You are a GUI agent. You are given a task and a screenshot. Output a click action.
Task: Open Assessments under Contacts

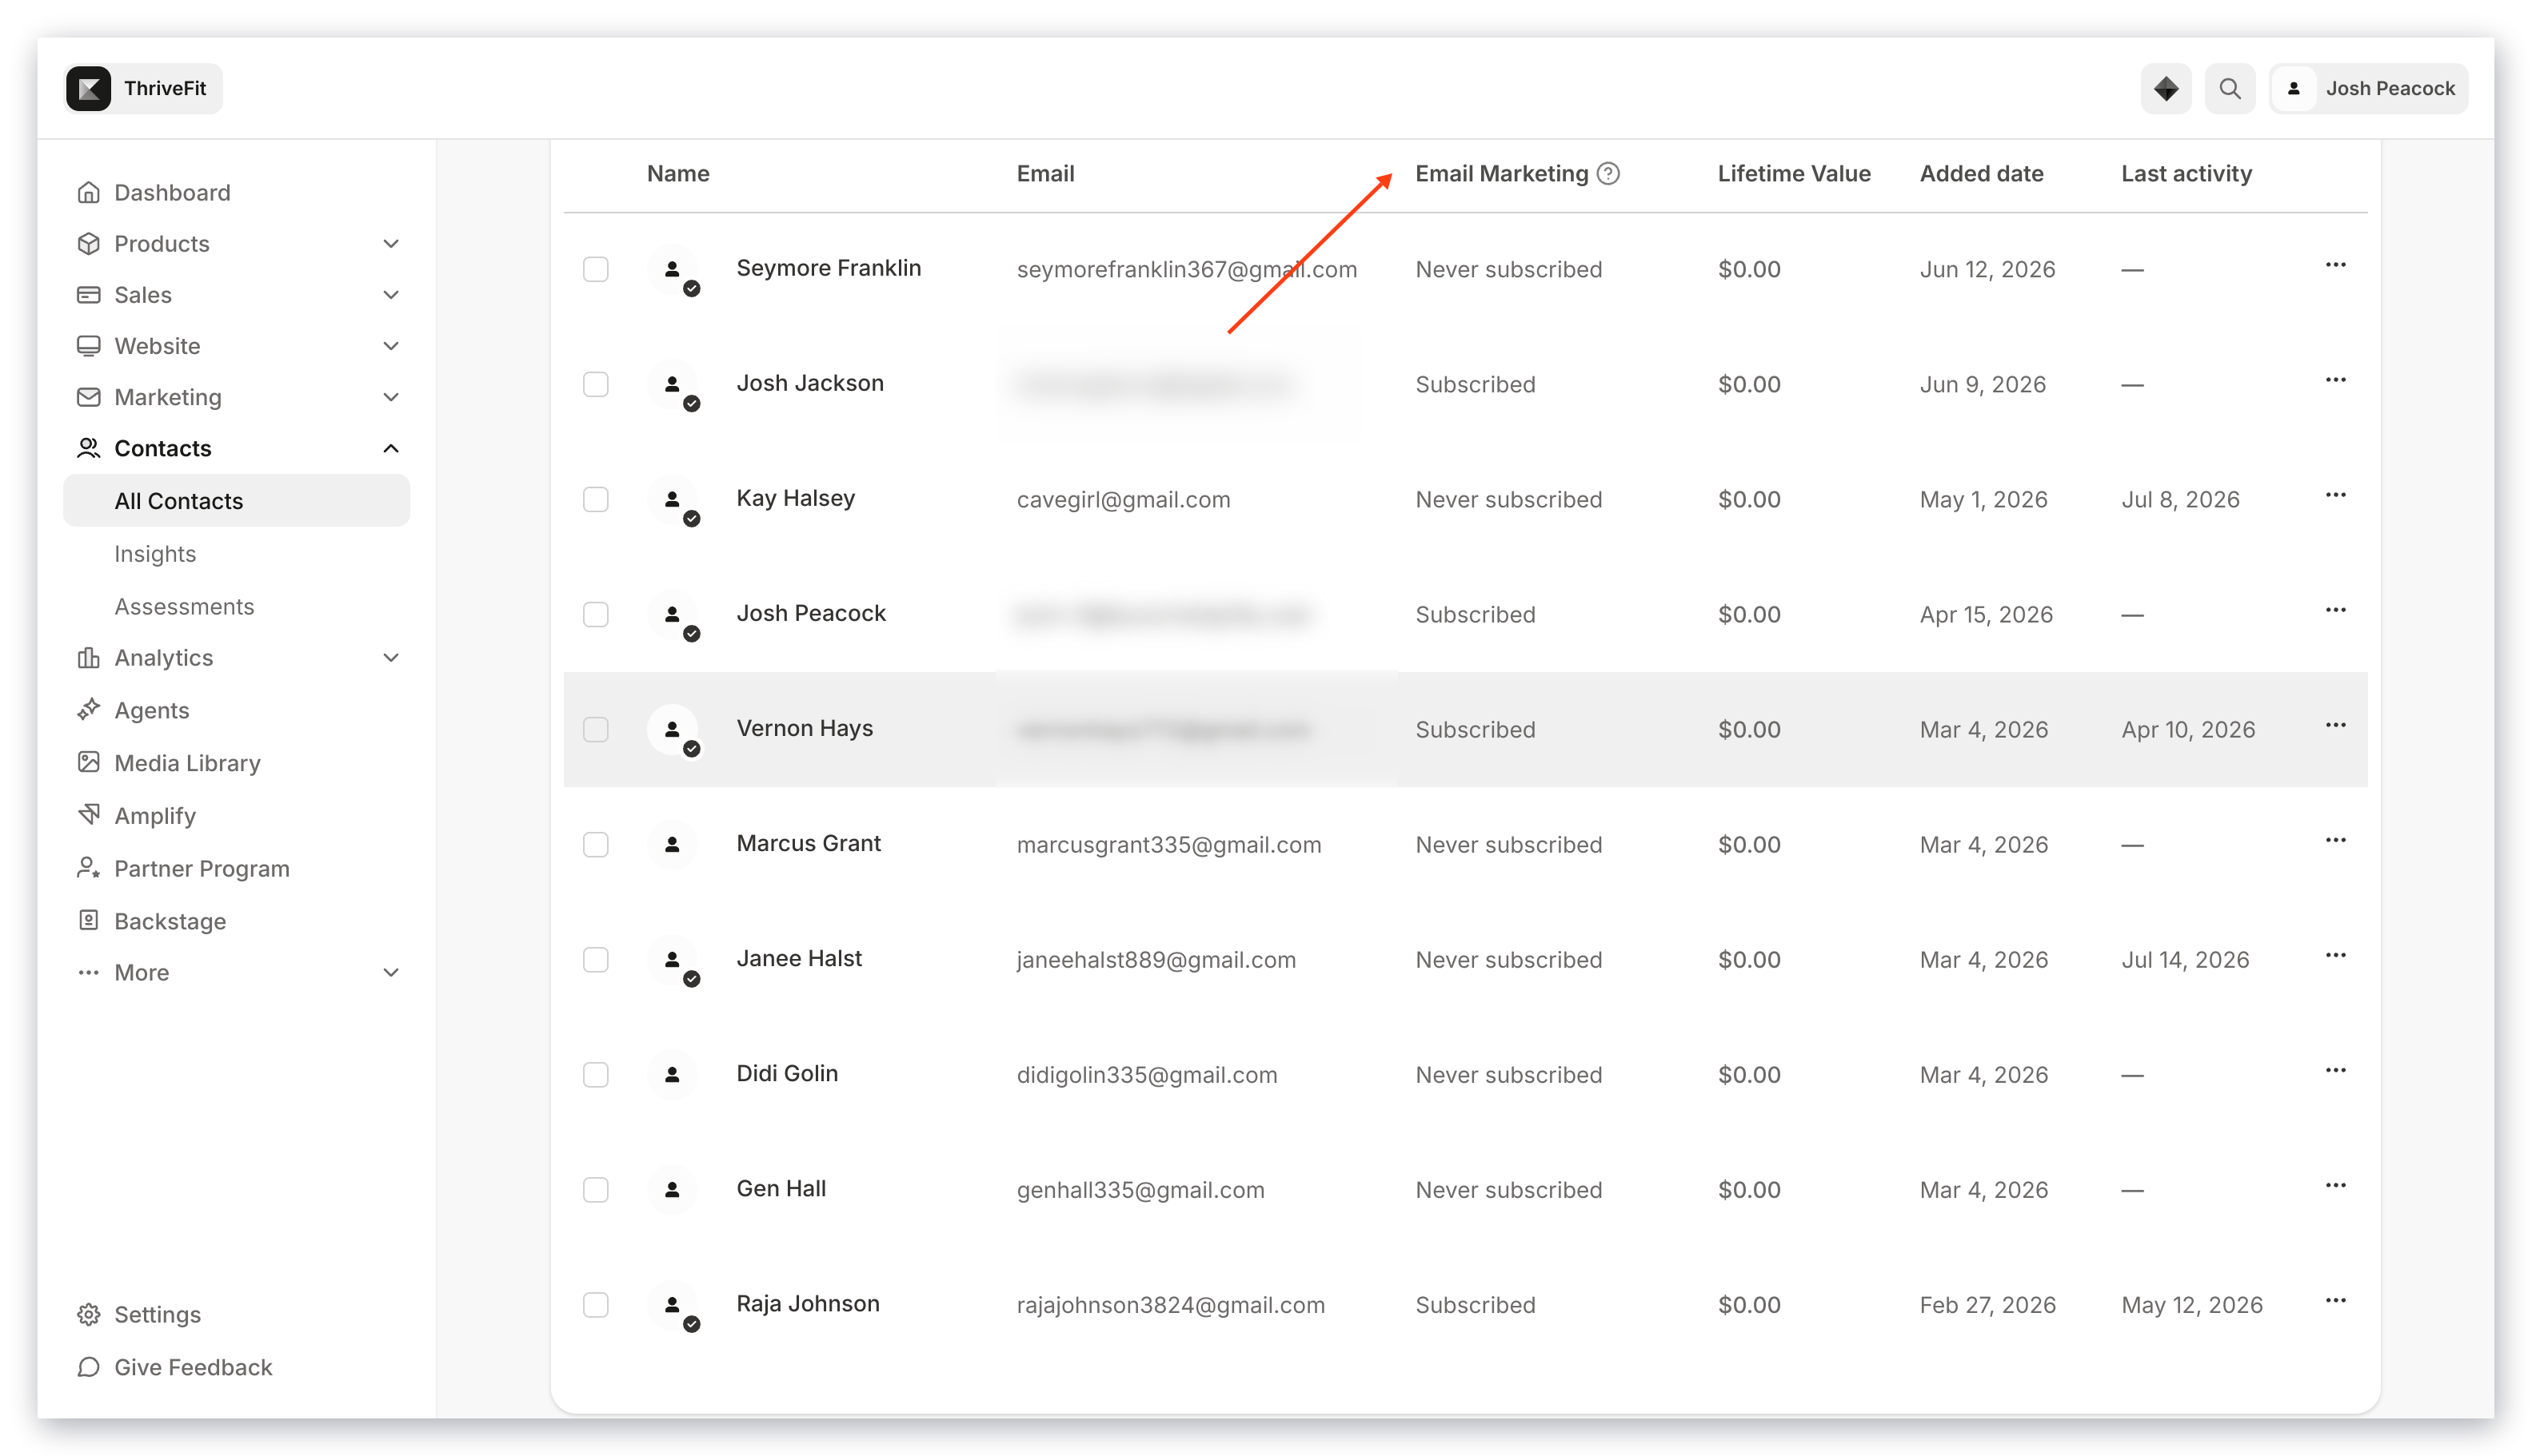184,606
